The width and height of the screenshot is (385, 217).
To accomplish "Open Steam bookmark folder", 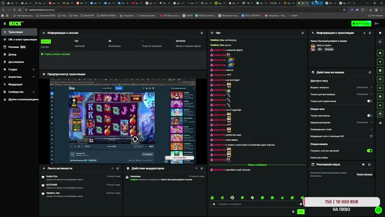I will (74, 15).
